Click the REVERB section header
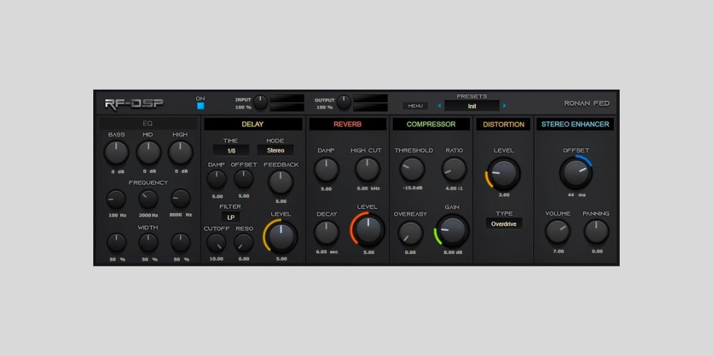The height and width of the screenshot is (356, 713). tap(348, 124)
